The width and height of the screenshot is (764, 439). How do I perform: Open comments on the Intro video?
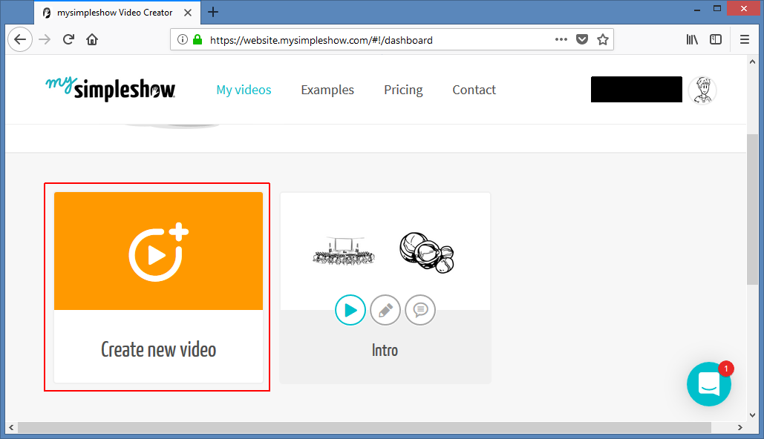point(420,310)
